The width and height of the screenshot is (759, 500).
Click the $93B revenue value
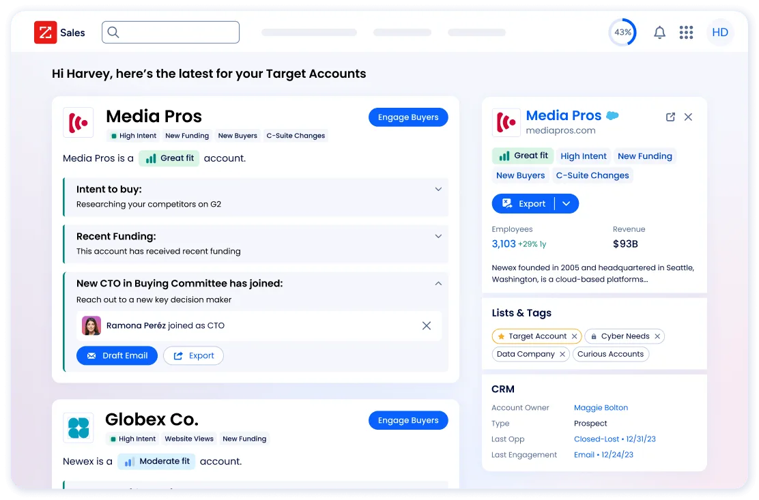625,244
